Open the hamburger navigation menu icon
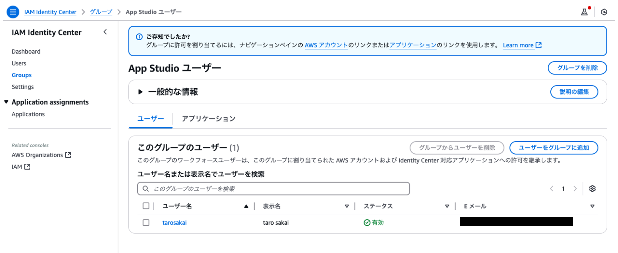 point(13,12)
